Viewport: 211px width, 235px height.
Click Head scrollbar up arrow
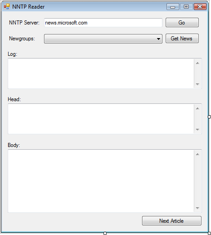(x=197, y=108)
